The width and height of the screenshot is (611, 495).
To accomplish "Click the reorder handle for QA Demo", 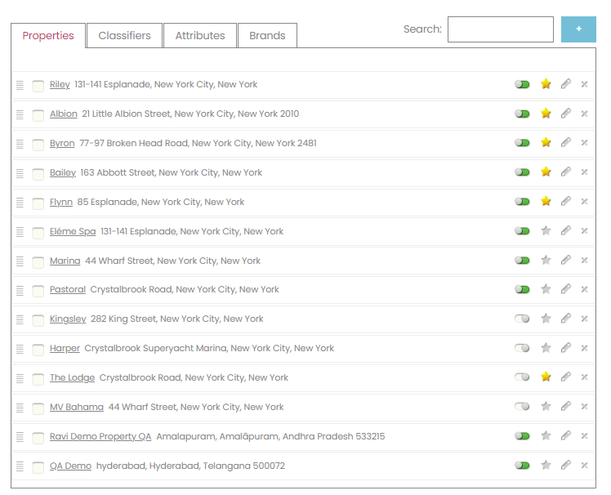I will pyautogui.click(x=20, y=466).
